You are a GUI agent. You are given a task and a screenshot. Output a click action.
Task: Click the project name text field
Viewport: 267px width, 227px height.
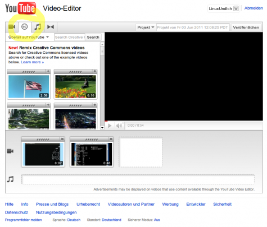pyautogui.click(x=193, y=27)
